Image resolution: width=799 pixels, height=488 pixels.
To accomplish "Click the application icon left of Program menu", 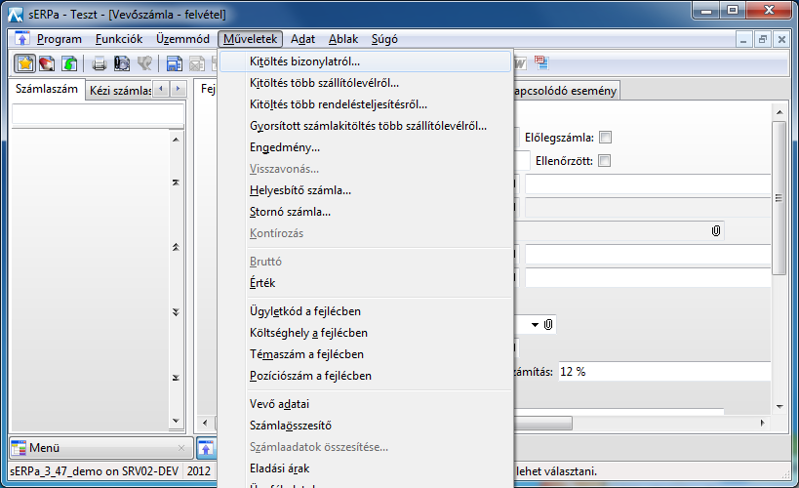I will (21, 39).
